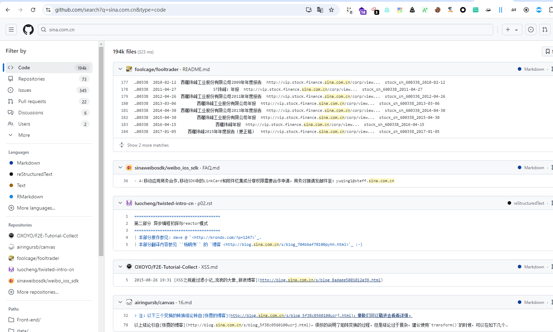The image size is (553, 332).
Task: Open the hamburger navigation menu
Action: point(11,30)
